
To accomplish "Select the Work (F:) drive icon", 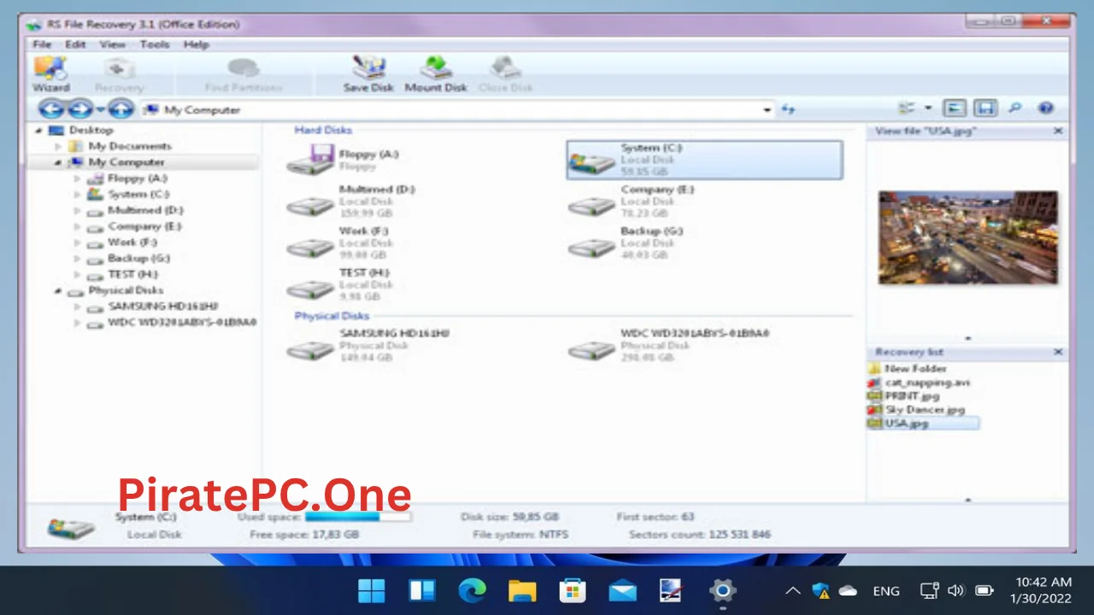I will (309, 247).
